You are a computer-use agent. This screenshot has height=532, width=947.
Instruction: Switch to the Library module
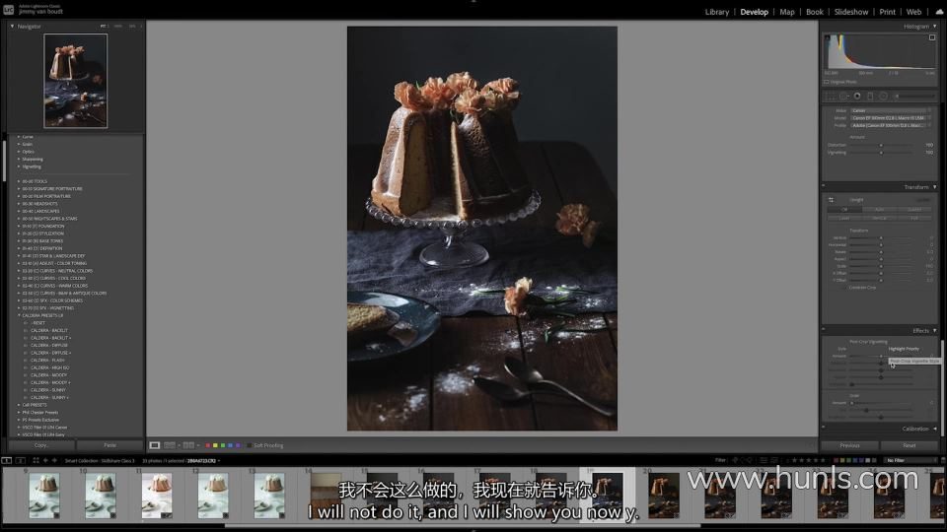(717, 12)
